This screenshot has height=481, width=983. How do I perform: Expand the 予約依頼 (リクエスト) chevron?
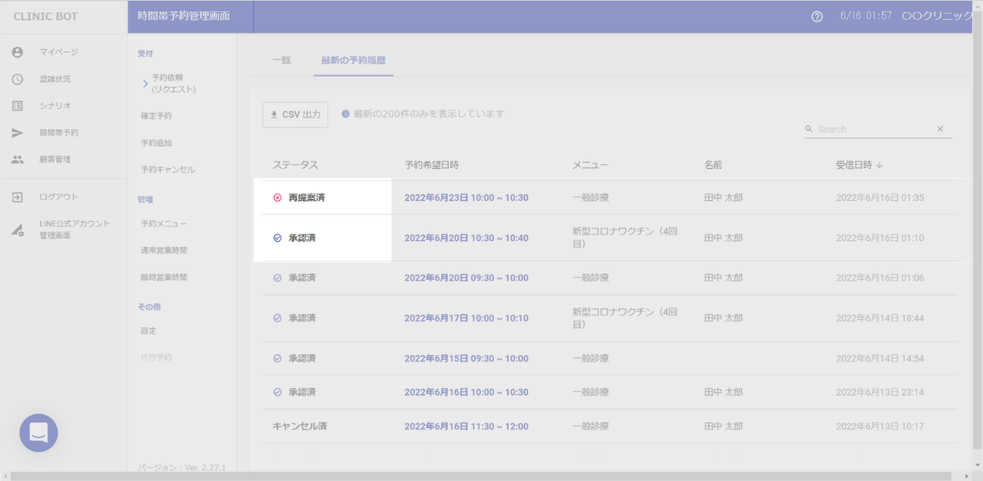tap(145, 84)
